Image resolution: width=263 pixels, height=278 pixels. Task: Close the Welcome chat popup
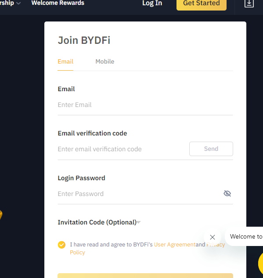[x=213, y=237]
